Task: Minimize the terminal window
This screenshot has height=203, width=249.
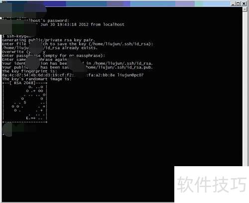Action: 233,3
